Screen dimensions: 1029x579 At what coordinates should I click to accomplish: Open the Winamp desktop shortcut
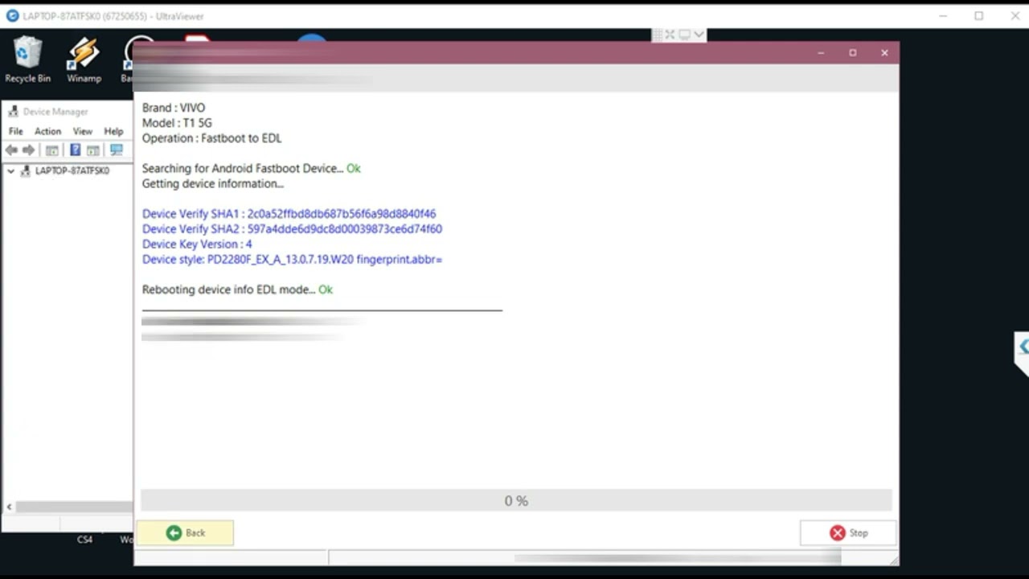pyautogui.click(x=84, y=60)
